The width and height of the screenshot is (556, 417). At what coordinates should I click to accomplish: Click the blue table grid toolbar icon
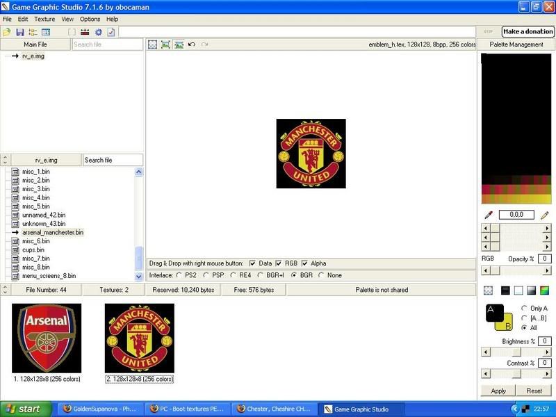pos(46,32)
